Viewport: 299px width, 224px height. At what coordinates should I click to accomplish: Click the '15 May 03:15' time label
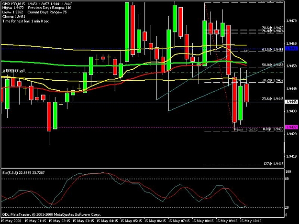coord(83,221)
